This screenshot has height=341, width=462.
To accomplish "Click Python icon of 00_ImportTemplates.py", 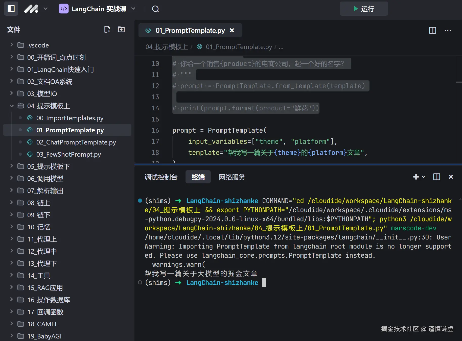I will coord(30,118).
